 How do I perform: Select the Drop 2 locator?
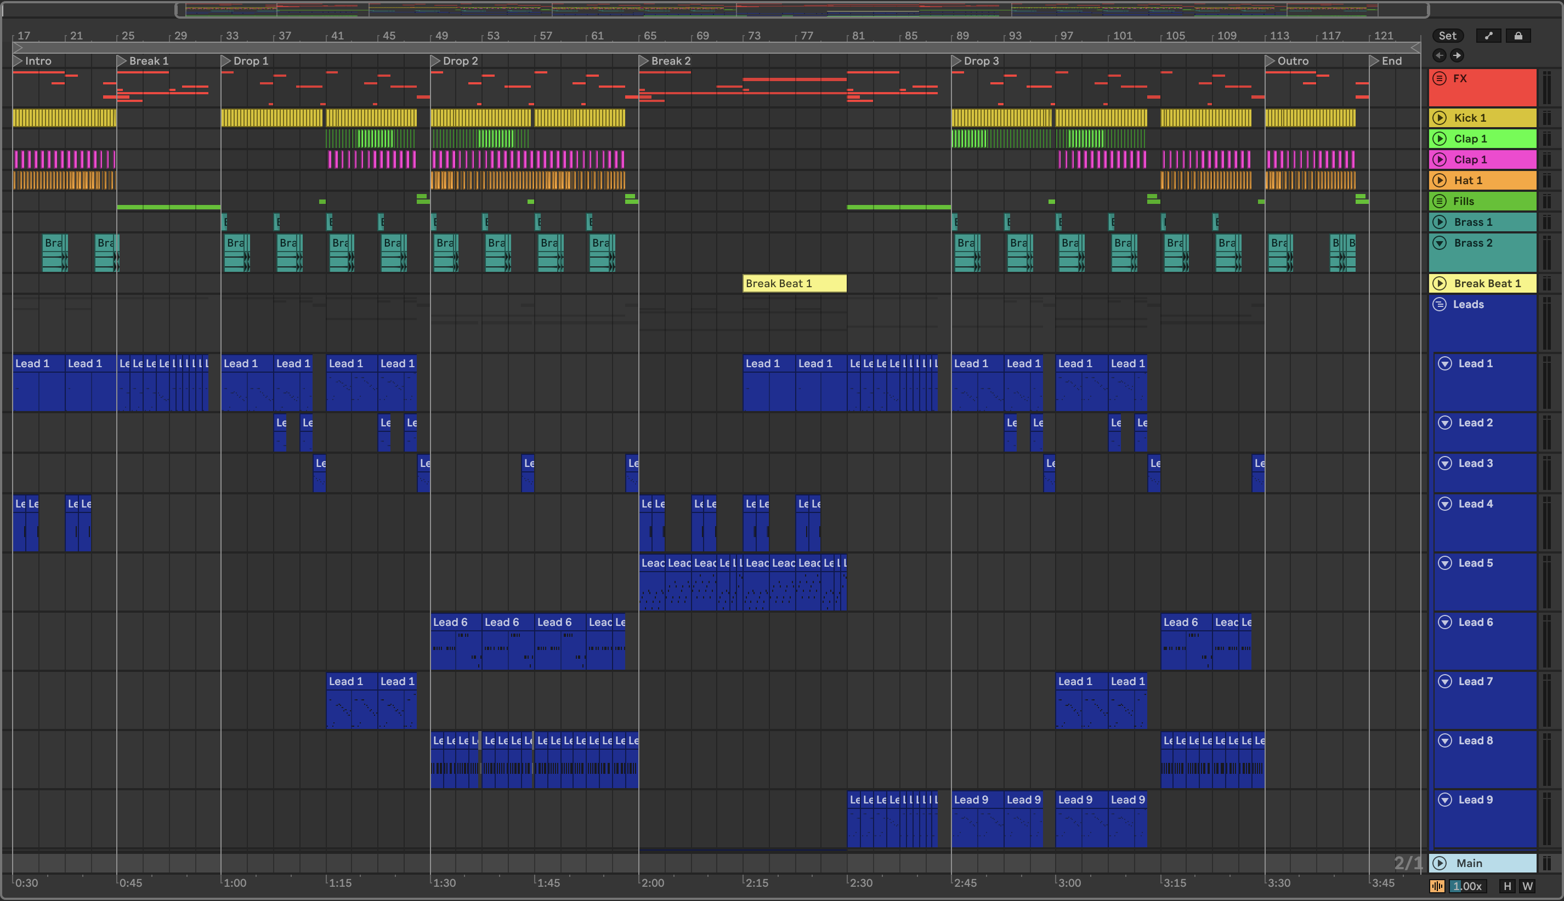click(x=455, y=61)
